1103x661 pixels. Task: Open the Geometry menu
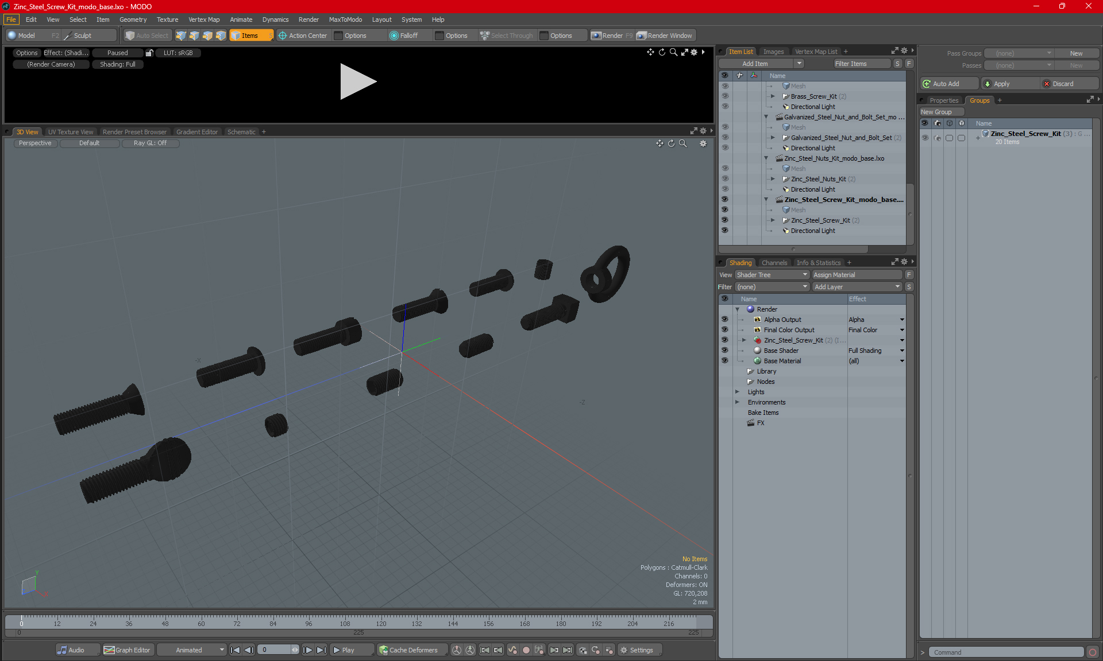[x=133, y=20]
